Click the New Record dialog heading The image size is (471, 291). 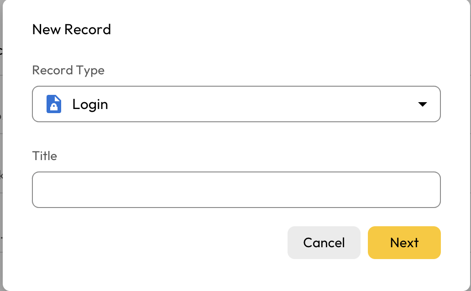[72, 30]
